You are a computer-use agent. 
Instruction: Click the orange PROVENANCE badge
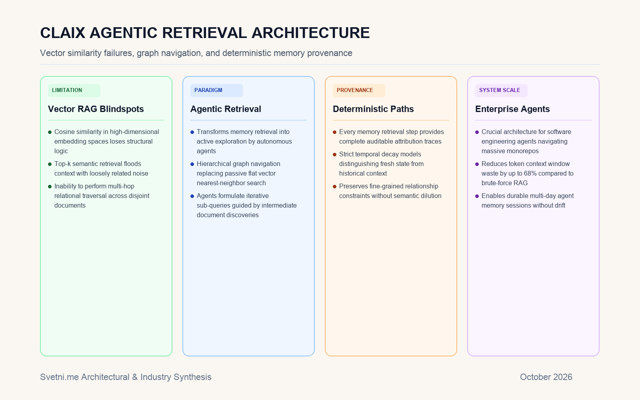359,90
